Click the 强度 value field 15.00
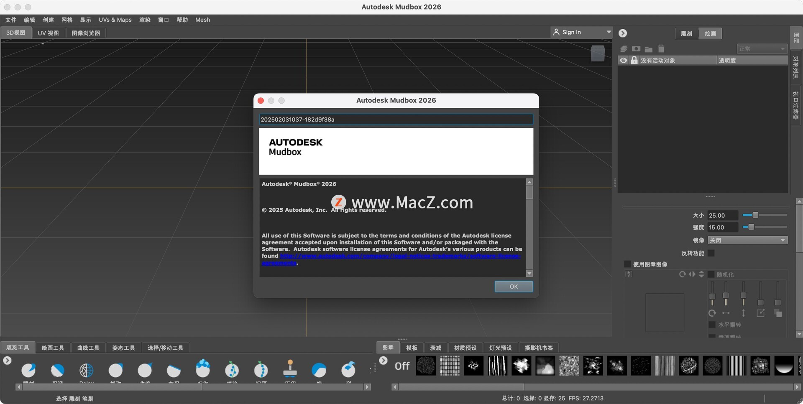This screenshot has height=404, width=803. [x=723, y=228]
